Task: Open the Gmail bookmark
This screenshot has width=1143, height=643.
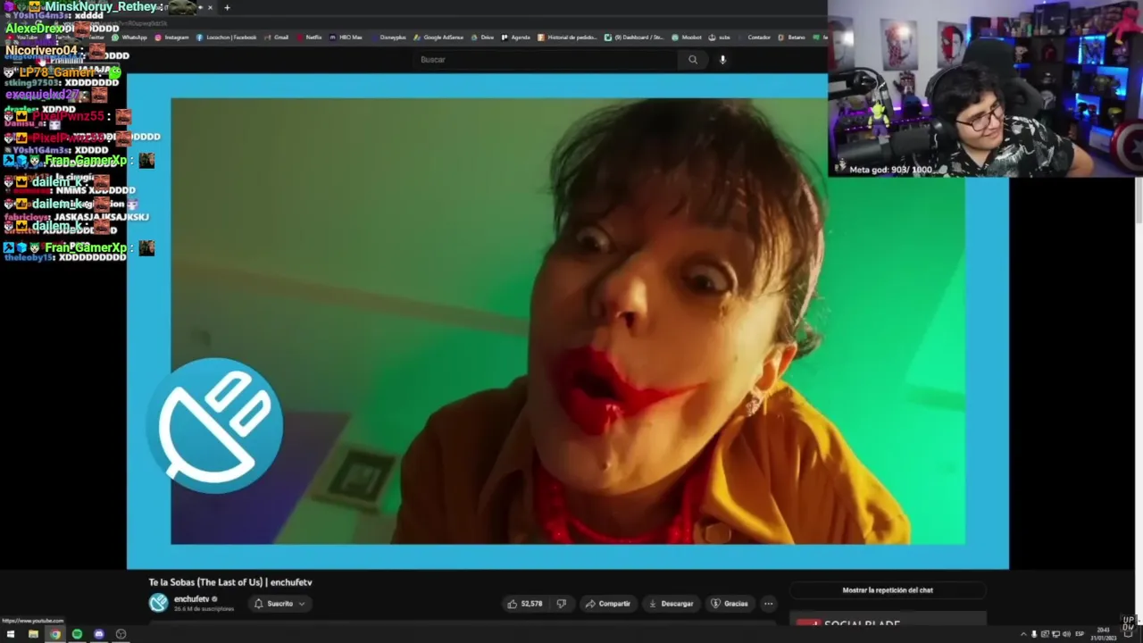Action: click(277, 38)
